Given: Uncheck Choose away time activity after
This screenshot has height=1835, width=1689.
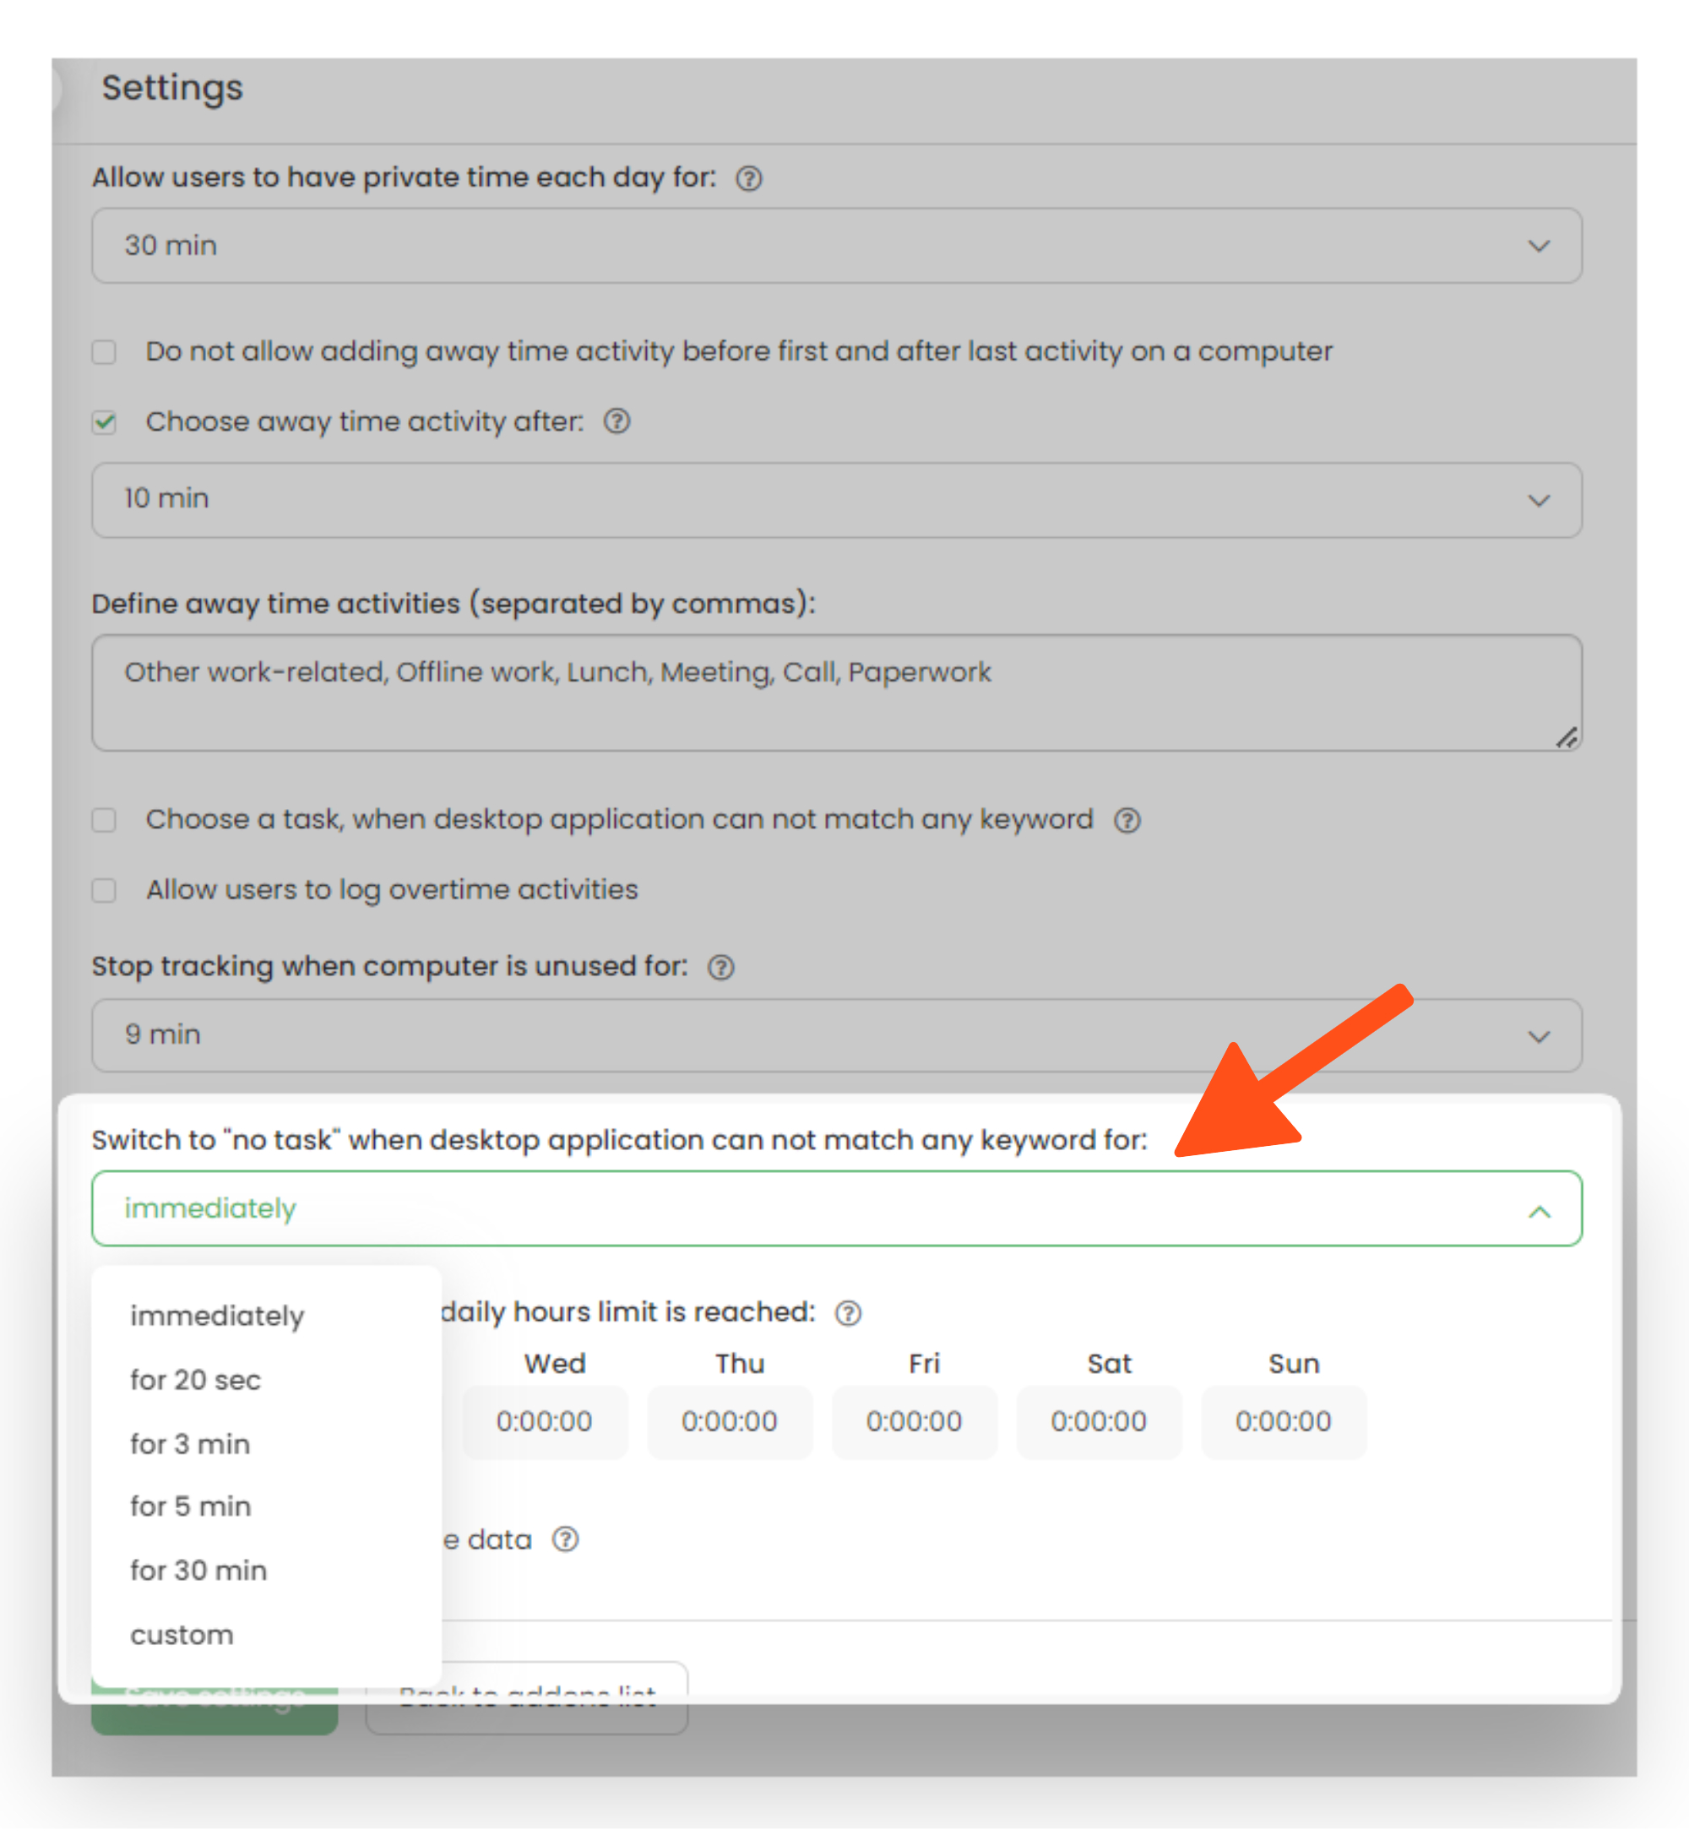Looking at the screenshot, I should point(104,422).
